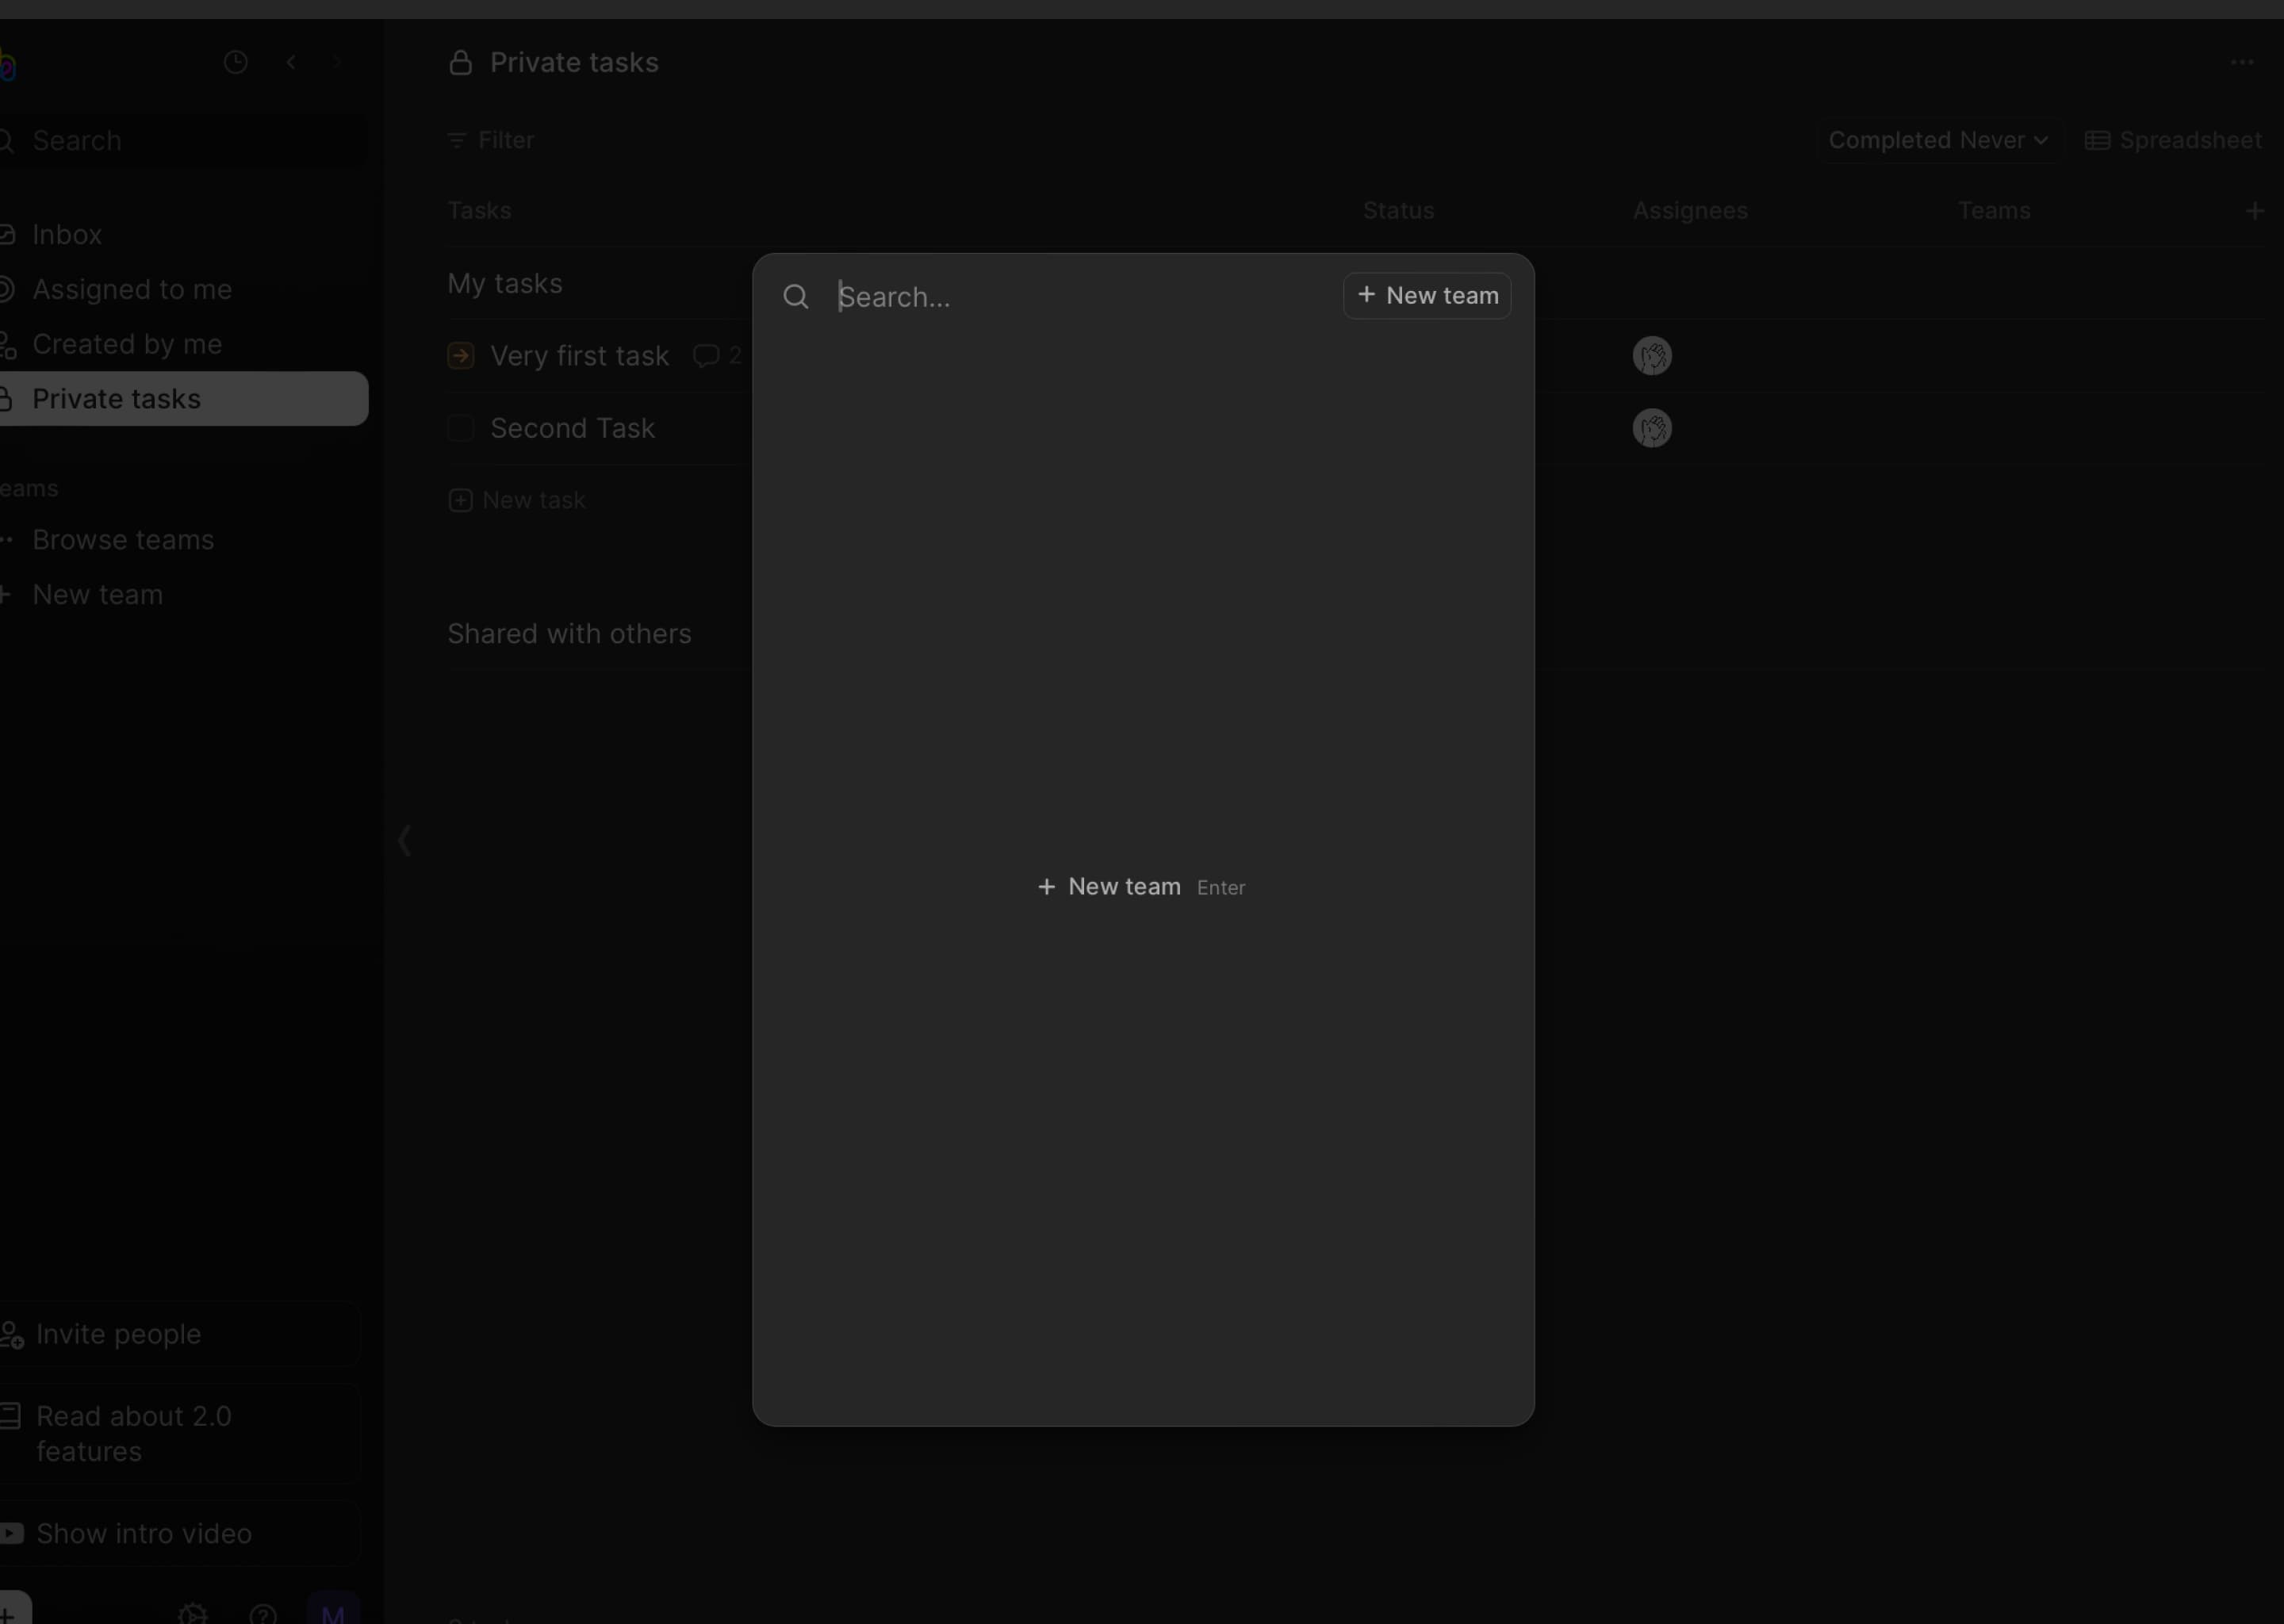Click the Browse teams link in sidebar

coord(123,539)
